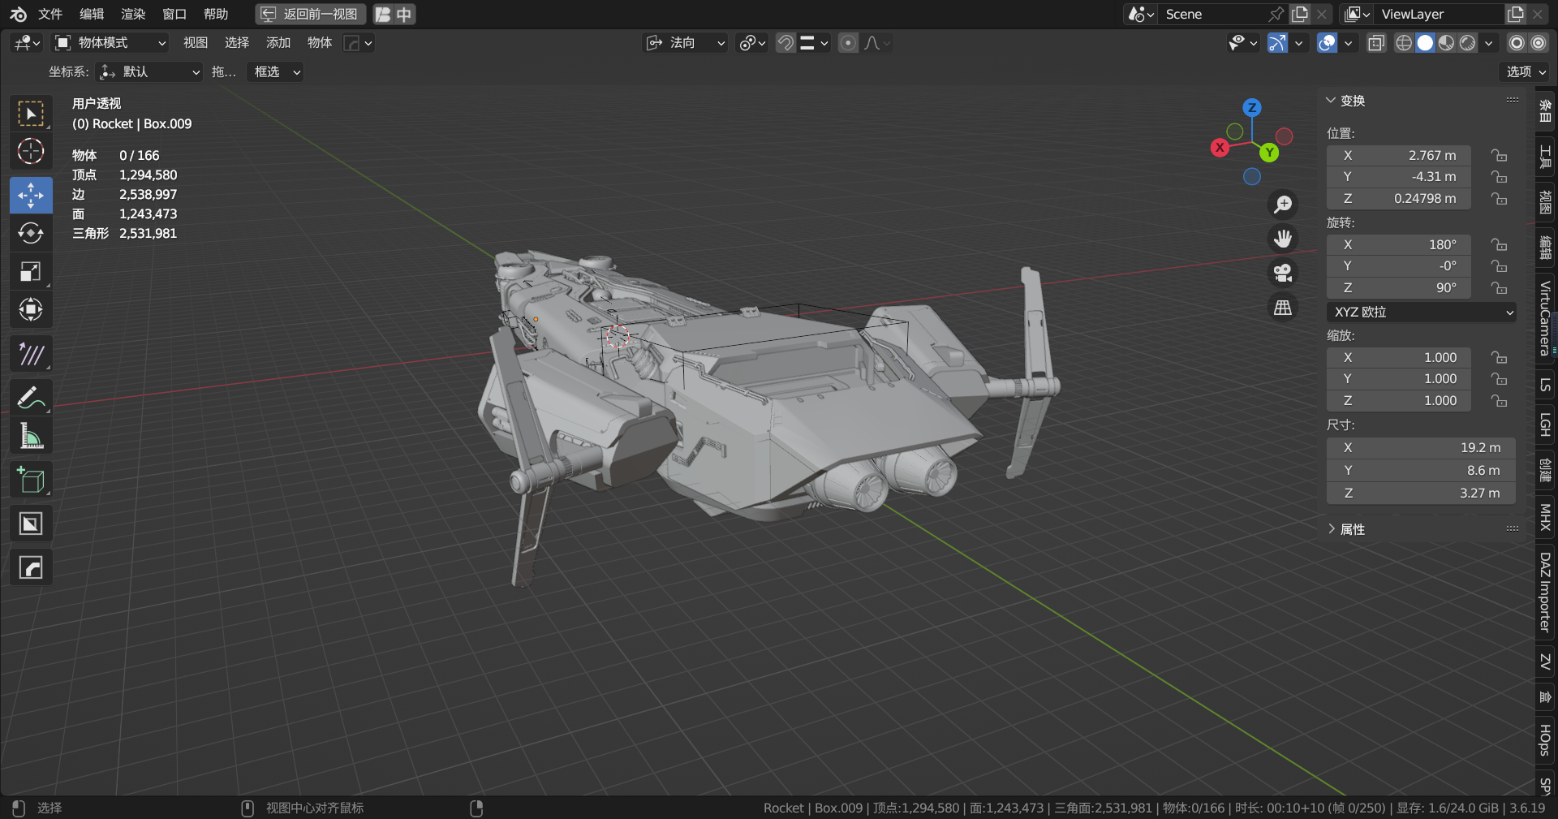
Task: Open the DAZ Importer sidebar tab
Action: [1545, 593]
